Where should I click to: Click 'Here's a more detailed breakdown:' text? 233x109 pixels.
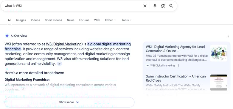point(34,73)
